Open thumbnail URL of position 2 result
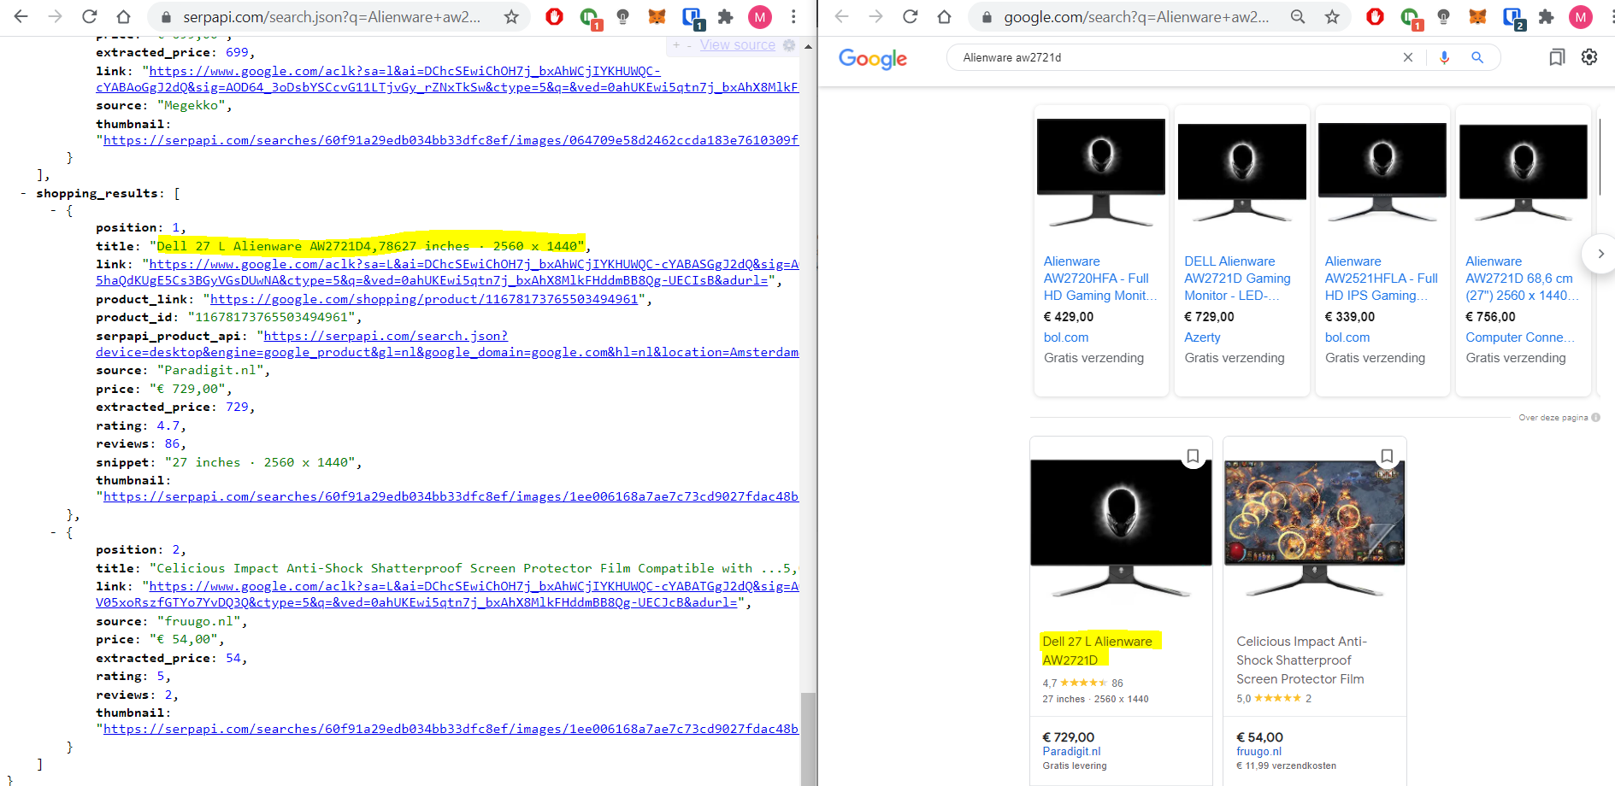Screen dimensions: 1615x786 (x=451, y=729)
